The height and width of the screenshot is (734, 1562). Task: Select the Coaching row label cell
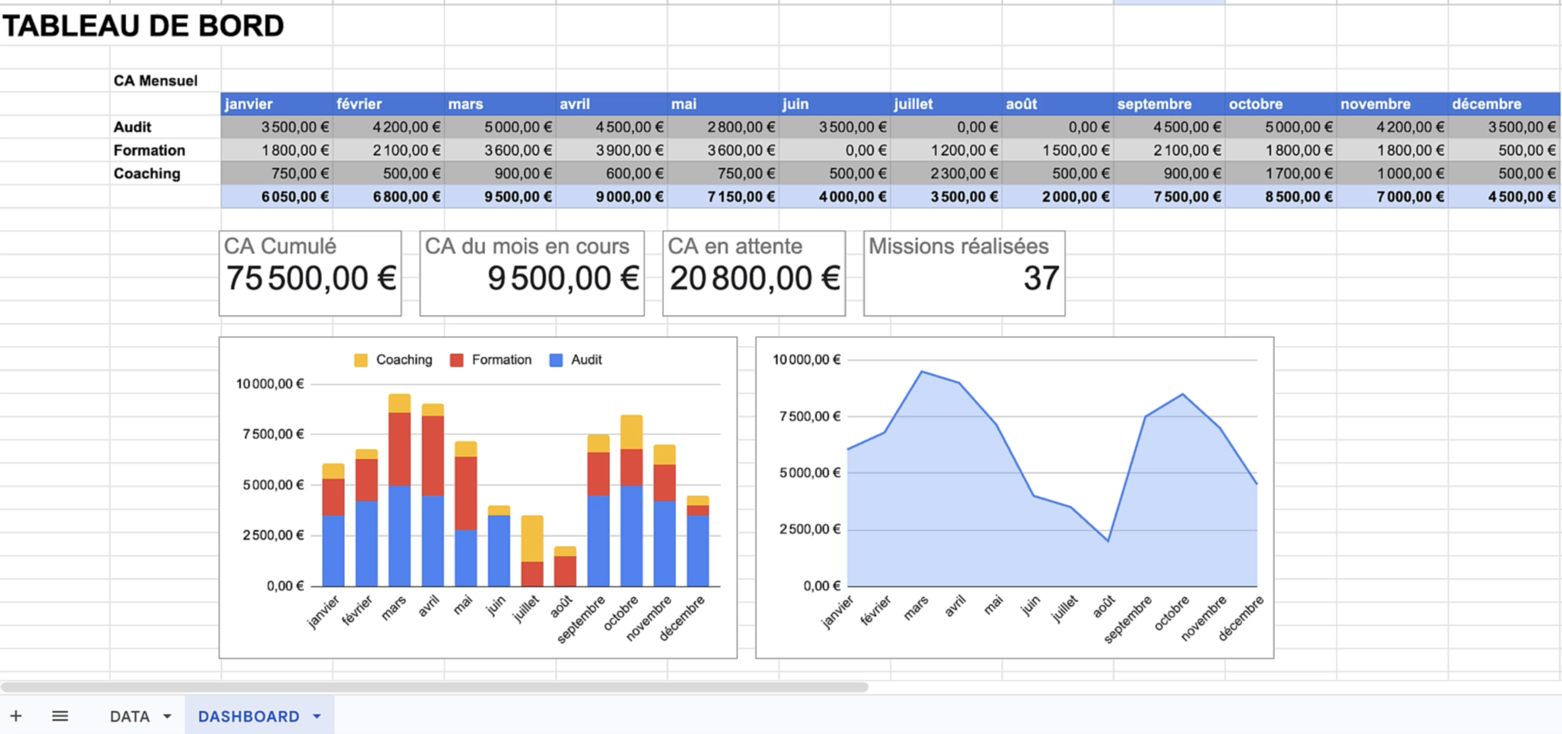point(148,173)
